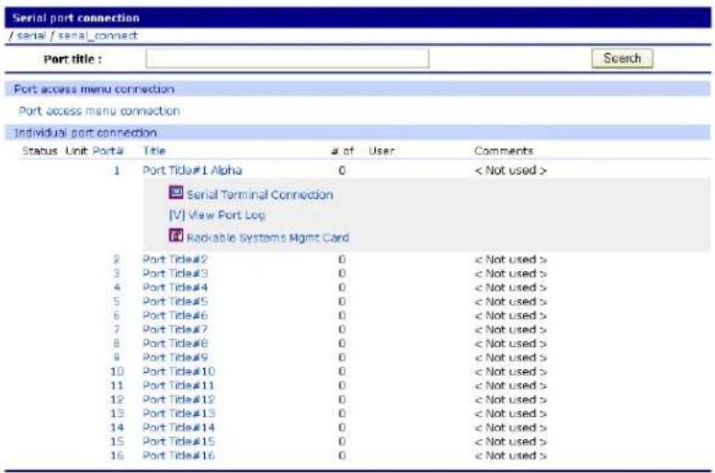The width and height of the screenshot is (715, 473).
Task: Click the Unit column header
Action: [76, 151]
